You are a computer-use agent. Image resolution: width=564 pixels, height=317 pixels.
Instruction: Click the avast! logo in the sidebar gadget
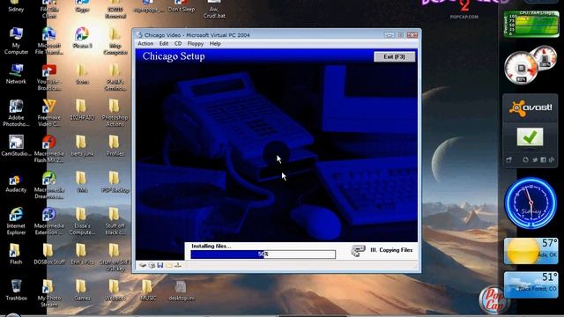pos(531,107)
